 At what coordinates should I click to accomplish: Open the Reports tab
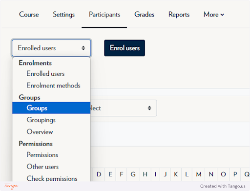[179, 15]
